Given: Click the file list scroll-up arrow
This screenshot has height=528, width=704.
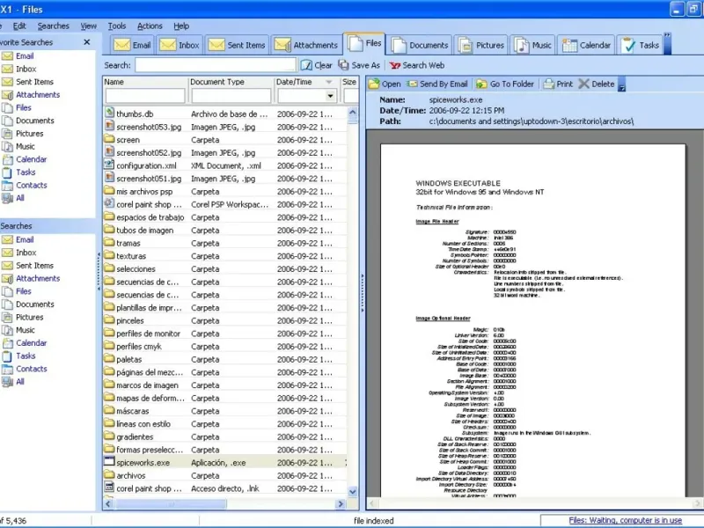Looking at the screenshot, I should pyautogui.click(x=353, y=113).
